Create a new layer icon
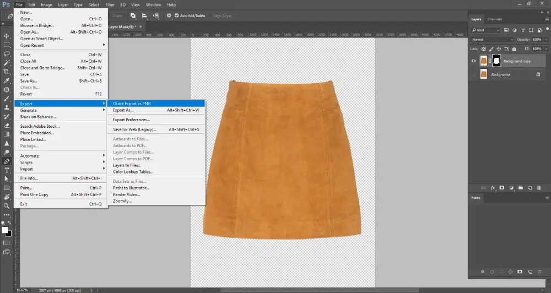The height and width of the screenshot is (293, 551). pos(530,188)
